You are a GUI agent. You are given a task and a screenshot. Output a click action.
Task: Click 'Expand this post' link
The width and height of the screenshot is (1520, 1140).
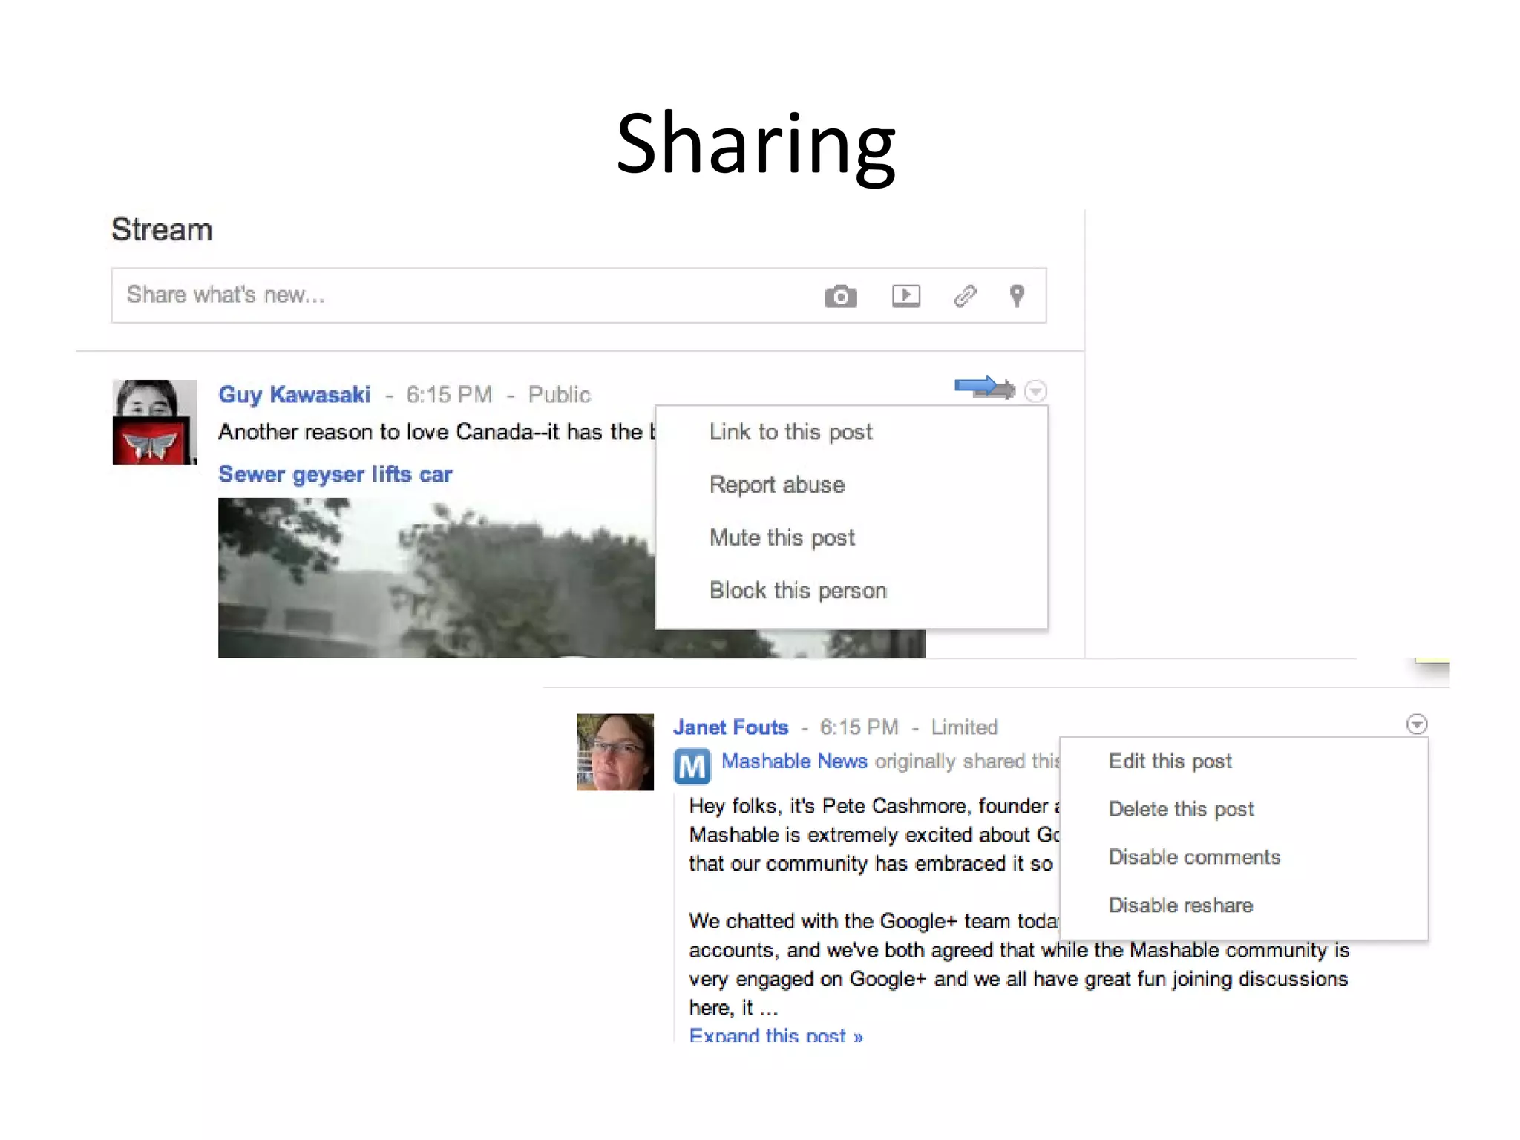[x=776, y=1035]
